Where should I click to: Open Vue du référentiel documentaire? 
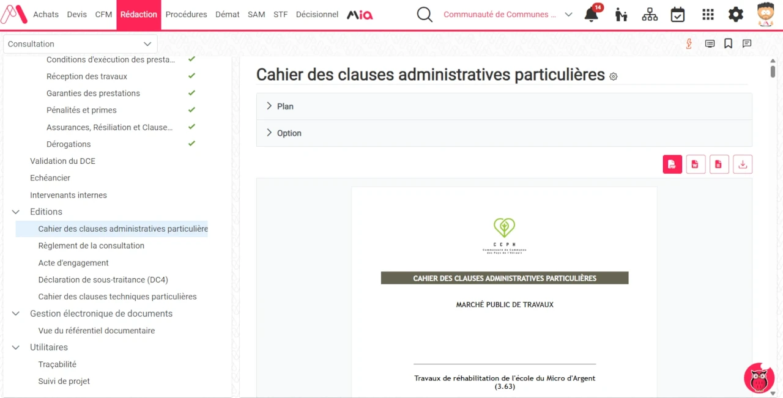pyautogui.click(x=97, y=331)
